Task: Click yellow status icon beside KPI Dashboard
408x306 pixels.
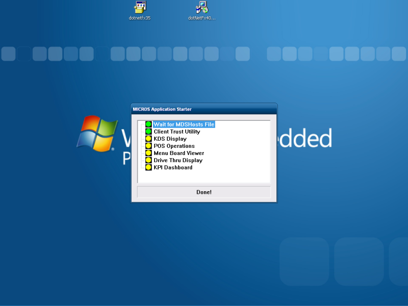Action: coord(148,167)
